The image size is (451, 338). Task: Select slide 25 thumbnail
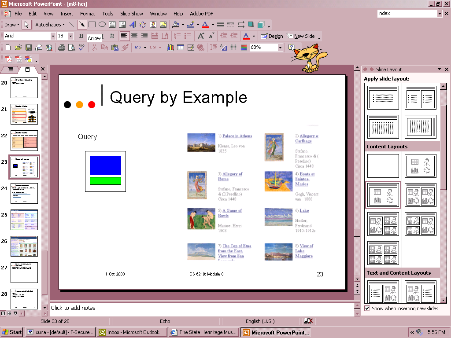(x=24, y=220)
